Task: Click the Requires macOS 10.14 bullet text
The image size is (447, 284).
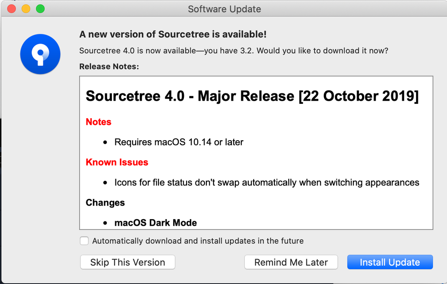Action: point(179,142)
